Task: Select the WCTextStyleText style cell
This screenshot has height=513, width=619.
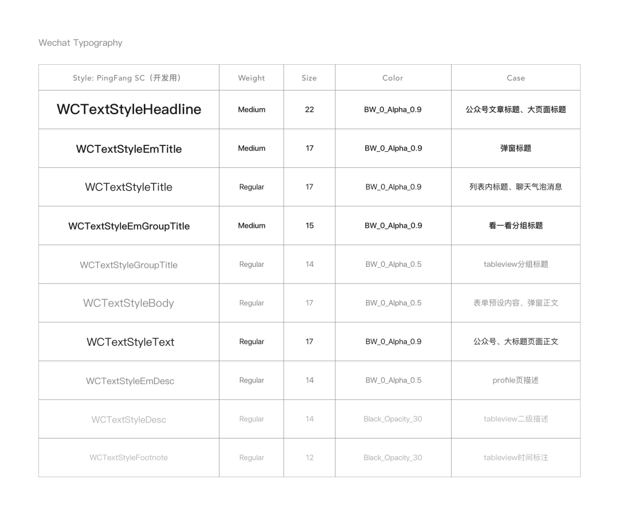Action: pos(130,342)
